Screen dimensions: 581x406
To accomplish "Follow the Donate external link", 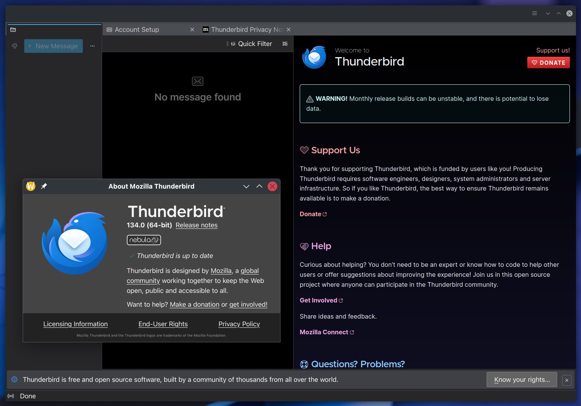I will 313,214.
